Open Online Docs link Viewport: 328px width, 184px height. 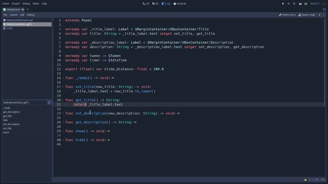tap(288, 15)
